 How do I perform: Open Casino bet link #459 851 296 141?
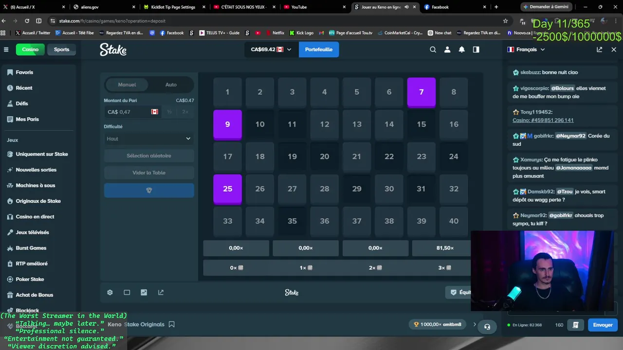[x=543, y=120]
